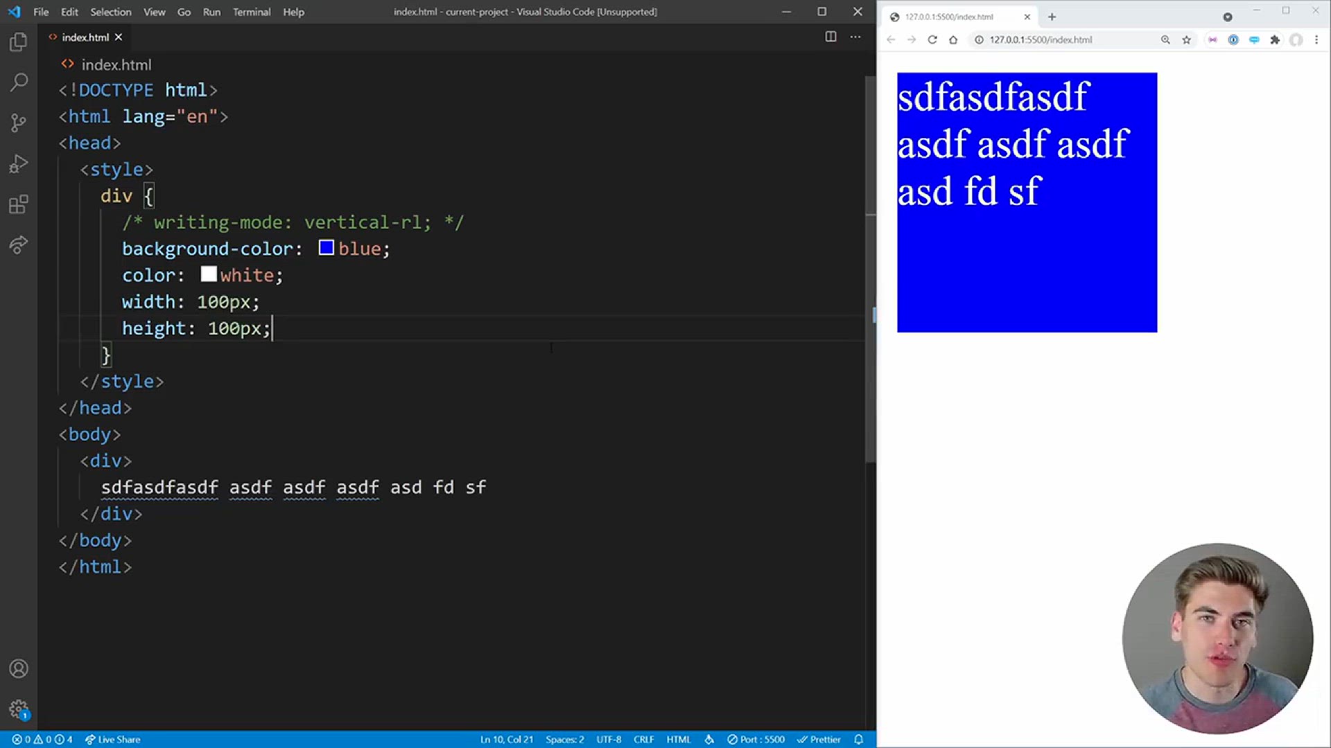Go forward in the Chrome browser
The height and width of the screenshot is (748, 1331).
click(912, 39)
